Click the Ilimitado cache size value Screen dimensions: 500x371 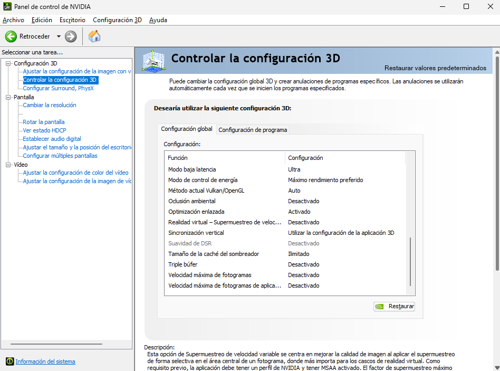[x=299, y=254]
